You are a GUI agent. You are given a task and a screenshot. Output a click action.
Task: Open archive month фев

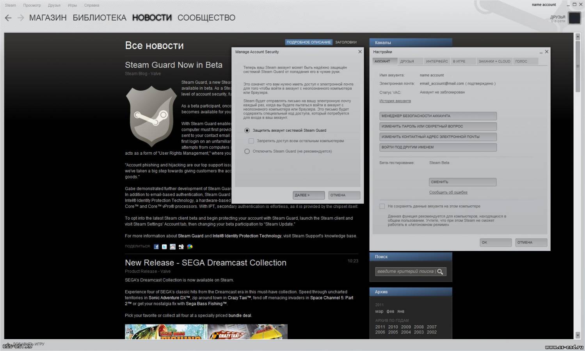coord(390,311)
